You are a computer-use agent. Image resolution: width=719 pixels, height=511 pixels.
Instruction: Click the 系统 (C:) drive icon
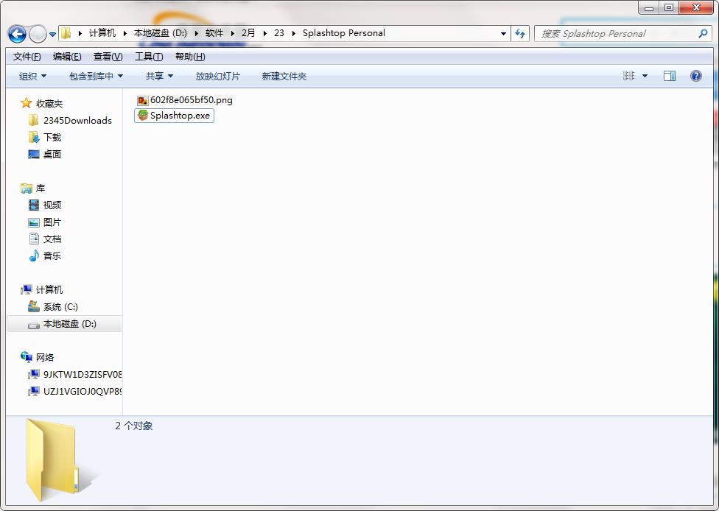[34, 306]
